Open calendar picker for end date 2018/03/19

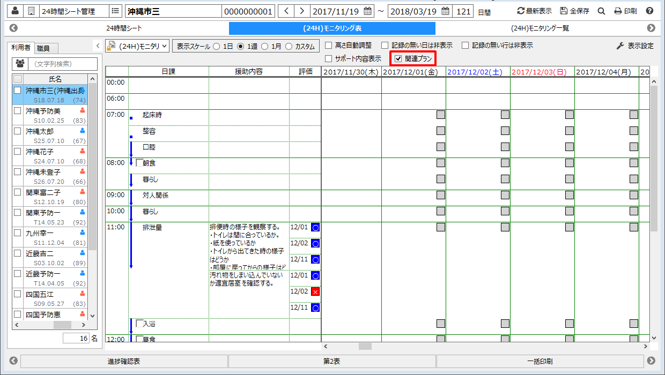pos(445,11)
